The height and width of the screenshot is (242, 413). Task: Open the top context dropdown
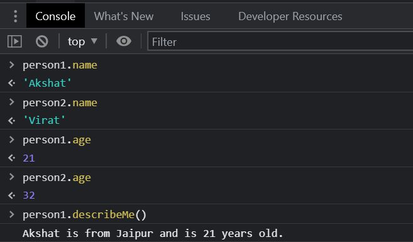point(82,41)
